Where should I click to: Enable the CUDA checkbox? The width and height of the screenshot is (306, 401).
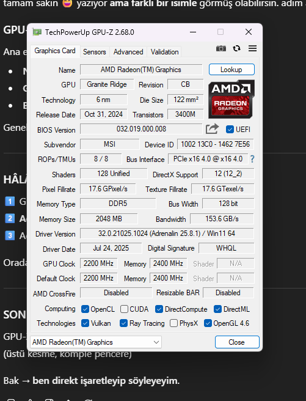pyautogui.click(x=124, y=309)
